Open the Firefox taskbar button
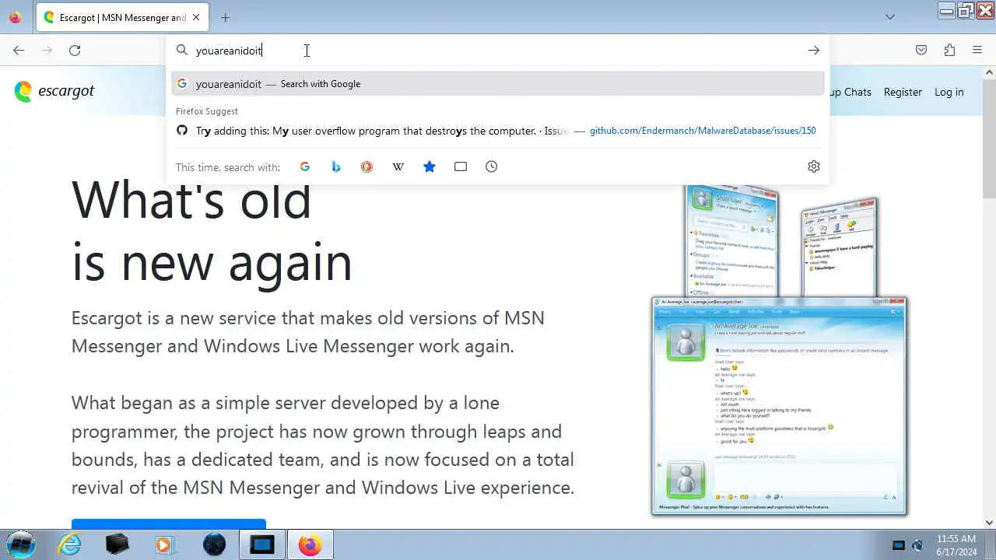 click(x=310, y=544)
